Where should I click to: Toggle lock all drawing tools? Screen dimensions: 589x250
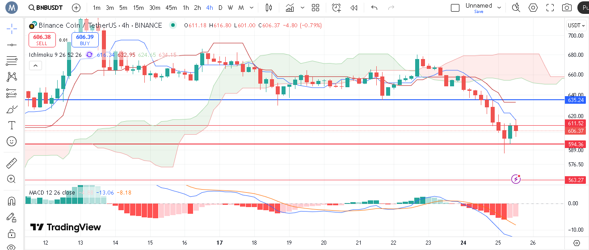[12, 233]
